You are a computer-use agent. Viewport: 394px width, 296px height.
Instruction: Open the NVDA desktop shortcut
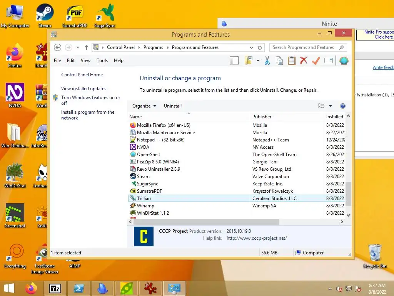coord(15,96)
